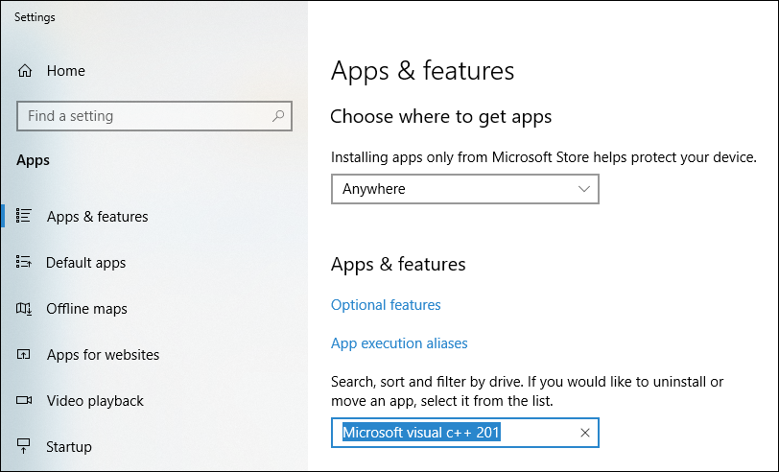Select the Default apps text label

pyautogui.click(x=86, y=263)
